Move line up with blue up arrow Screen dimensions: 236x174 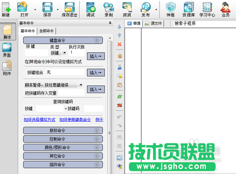click(119, 35)
